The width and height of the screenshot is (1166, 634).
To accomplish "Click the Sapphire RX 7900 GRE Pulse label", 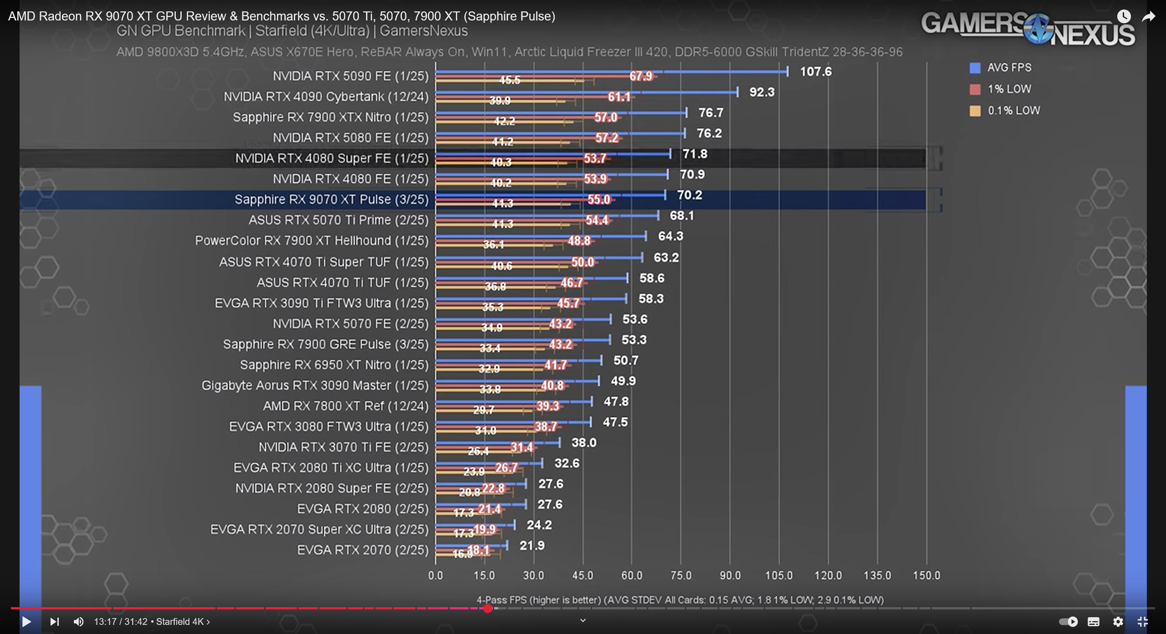I will tap(326, 344).
